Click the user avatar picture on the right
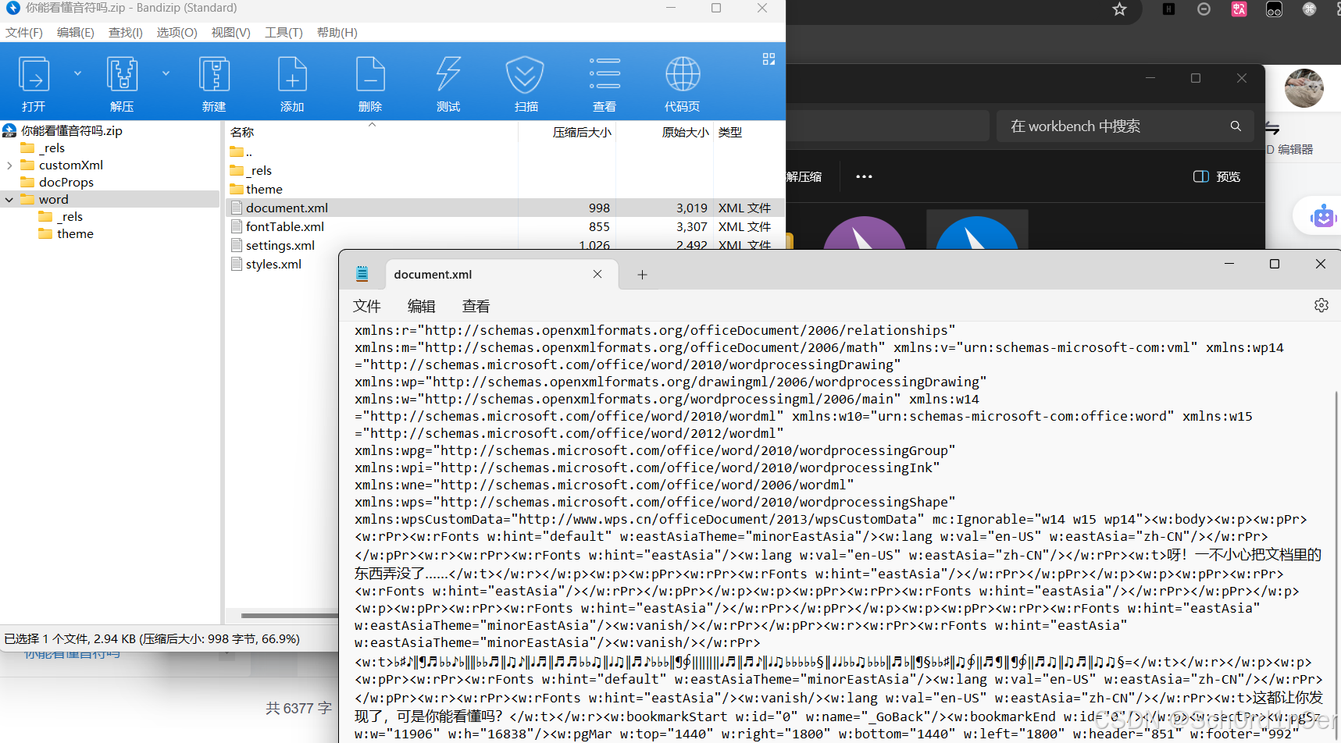Screen dimensions: 1341x743 [x=1304, y=87]
